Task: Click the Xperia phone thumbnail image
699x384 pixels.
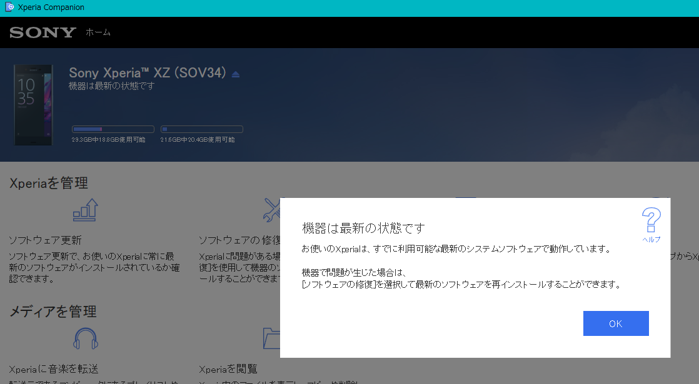Action: [33, 105]
